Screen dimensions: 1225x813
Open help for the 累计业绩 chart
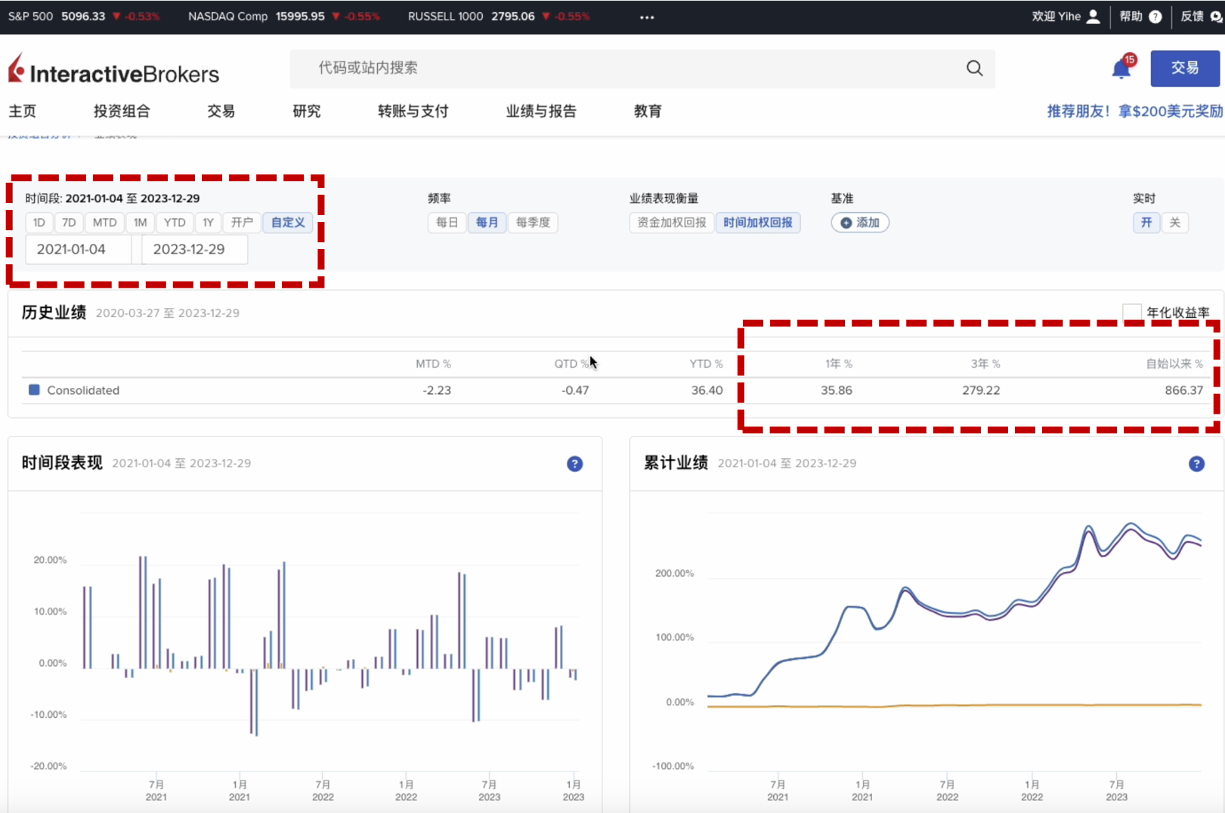pyautogui.click(x=1196, y=463)
